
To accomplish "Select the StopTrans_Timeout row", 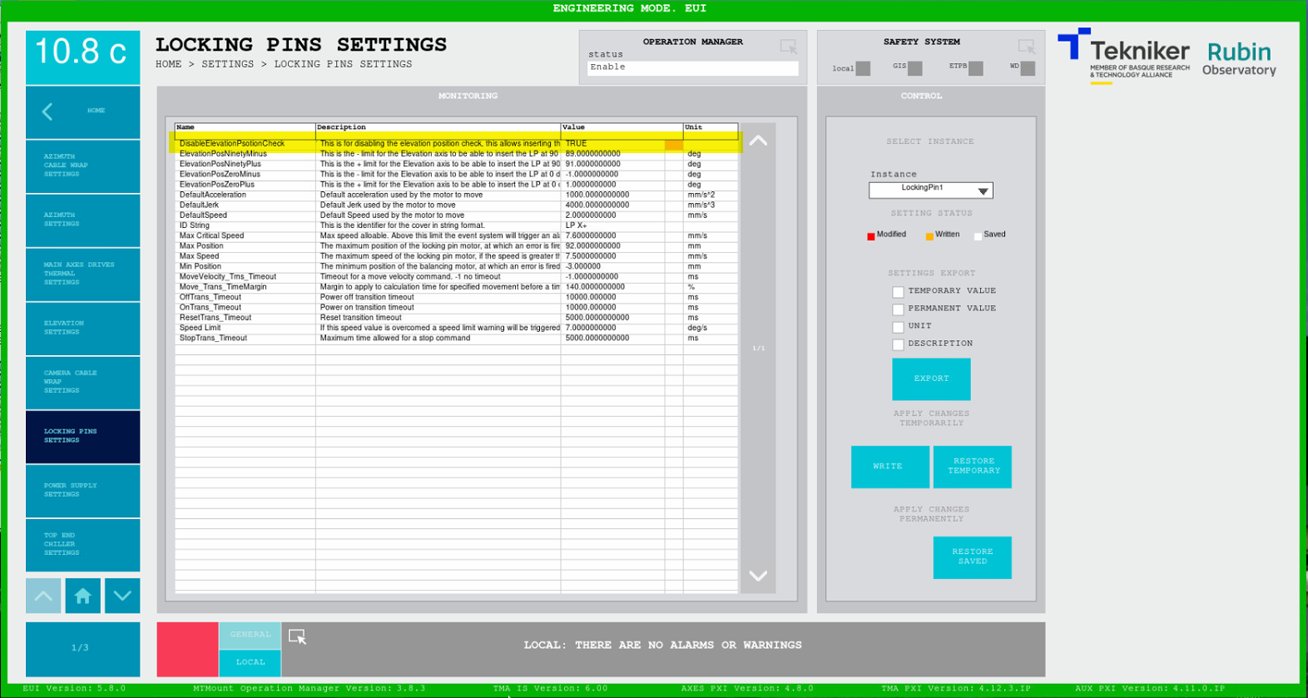I will click(x=456, y=338).
